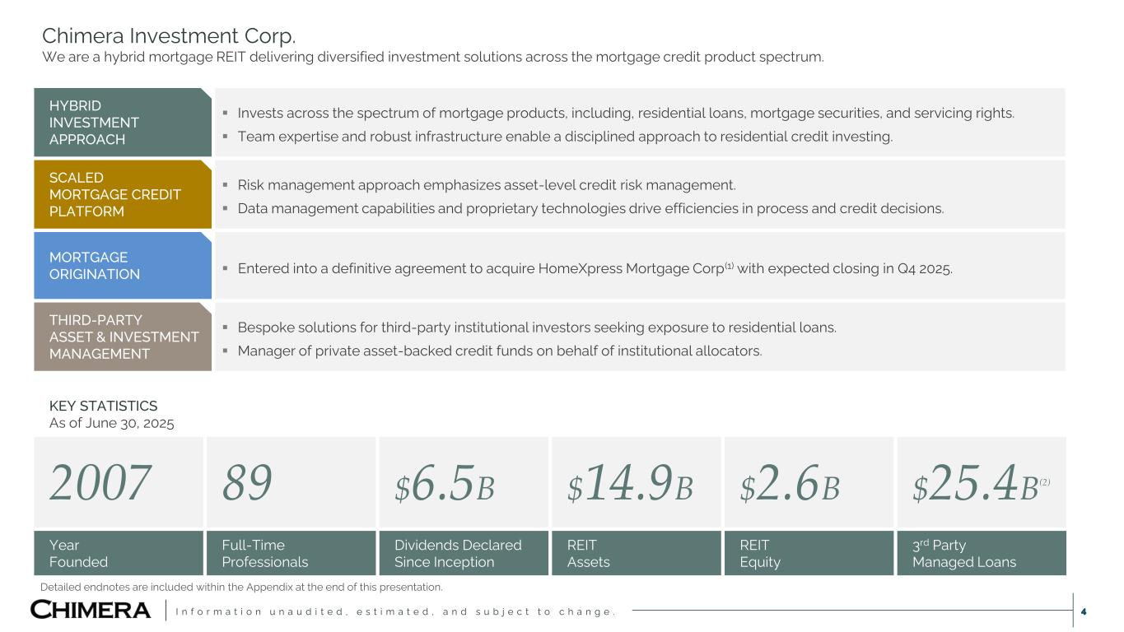Click the $2.6B REIT equity figure
Image resolution: width=1124 pixels, height=632 pixels.
tap(789, 485)
